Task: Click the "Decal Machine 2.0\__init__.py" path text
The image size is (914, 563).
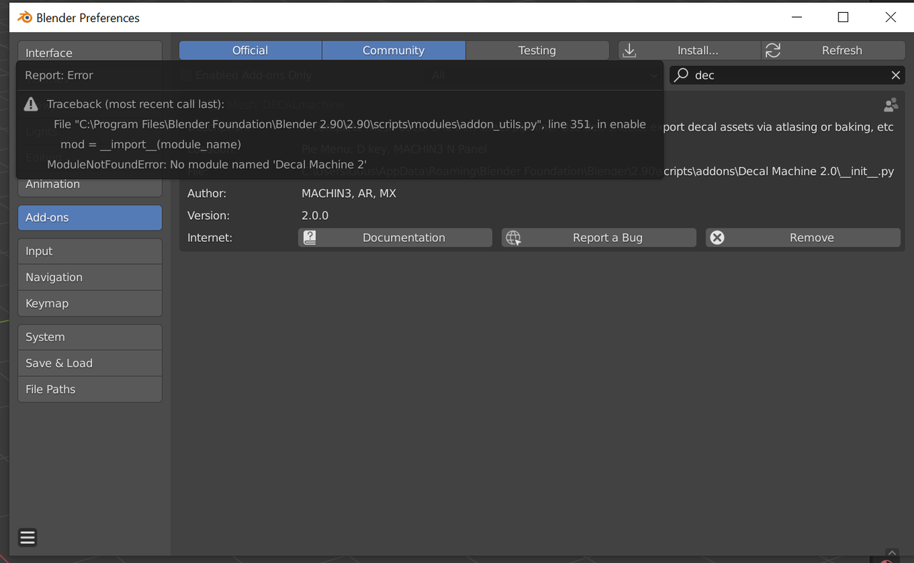Action: coord(817,171)
